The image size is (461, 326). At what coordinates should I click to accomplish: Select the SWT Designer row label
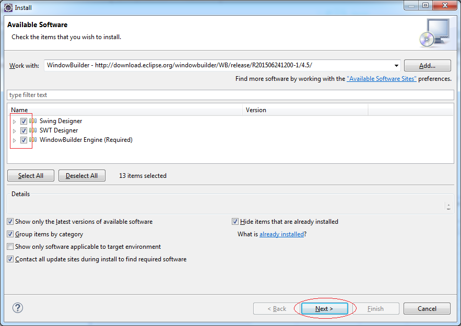[59, 130]
